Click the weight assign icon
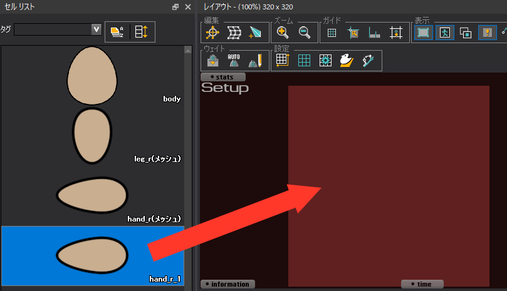The image size is (507, 291). (212, 61)
